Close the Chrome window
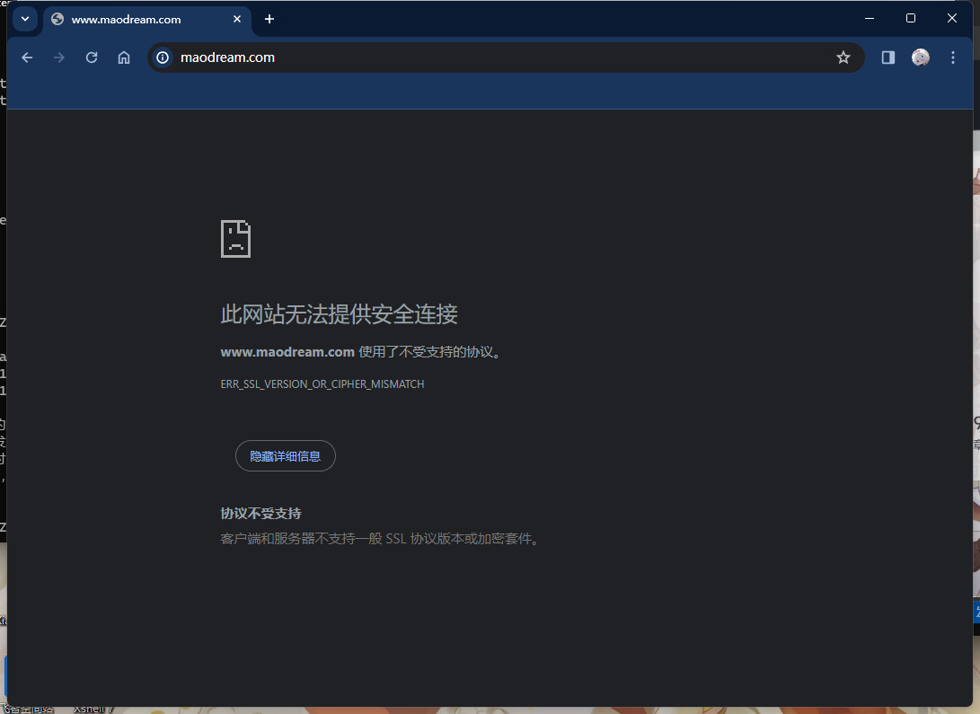 click(952, 18)
